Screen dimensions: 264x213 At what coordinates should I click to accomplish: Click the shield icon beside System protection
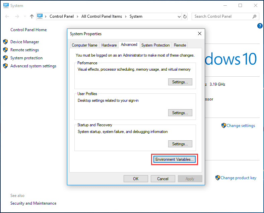tap(5, 58)
